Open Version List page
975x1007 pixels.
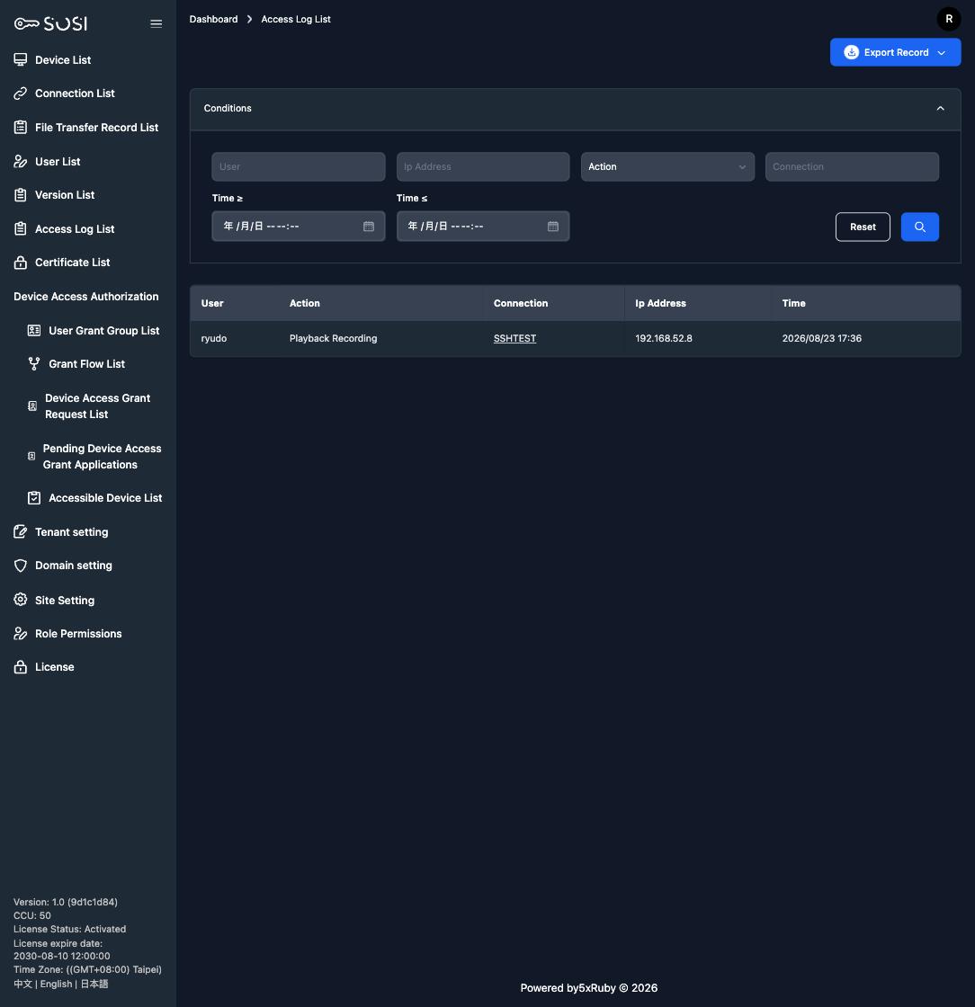65,194
